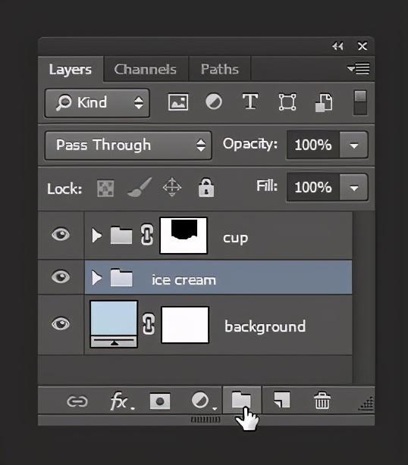The height and width of the screenshot is (465, 408).
Task: Filter for adjustment layers icon
Action: click(214, 101)
